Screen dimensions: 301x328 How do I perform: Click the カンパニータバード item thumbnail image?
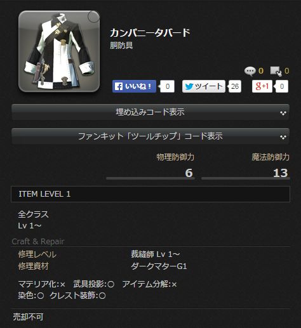(x=59, y=51)
